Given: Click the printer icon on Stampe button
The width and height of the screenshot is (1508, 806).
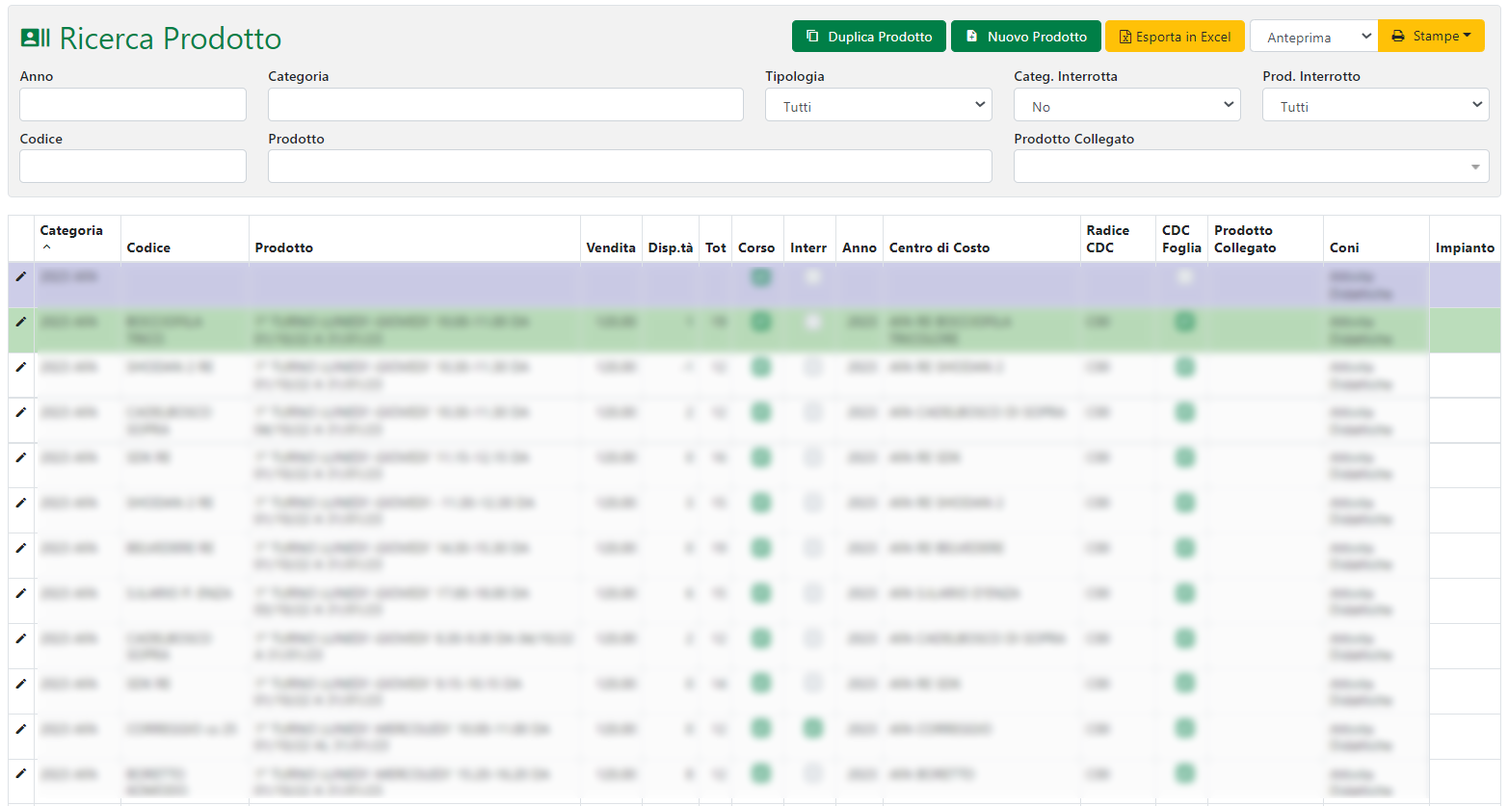Looking at the screenshot, I should point(1398,37).
